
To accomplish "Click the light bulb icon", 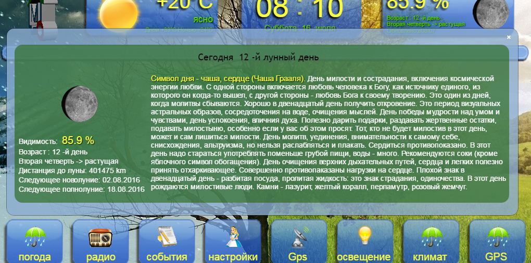I will (x=365, y=235).
